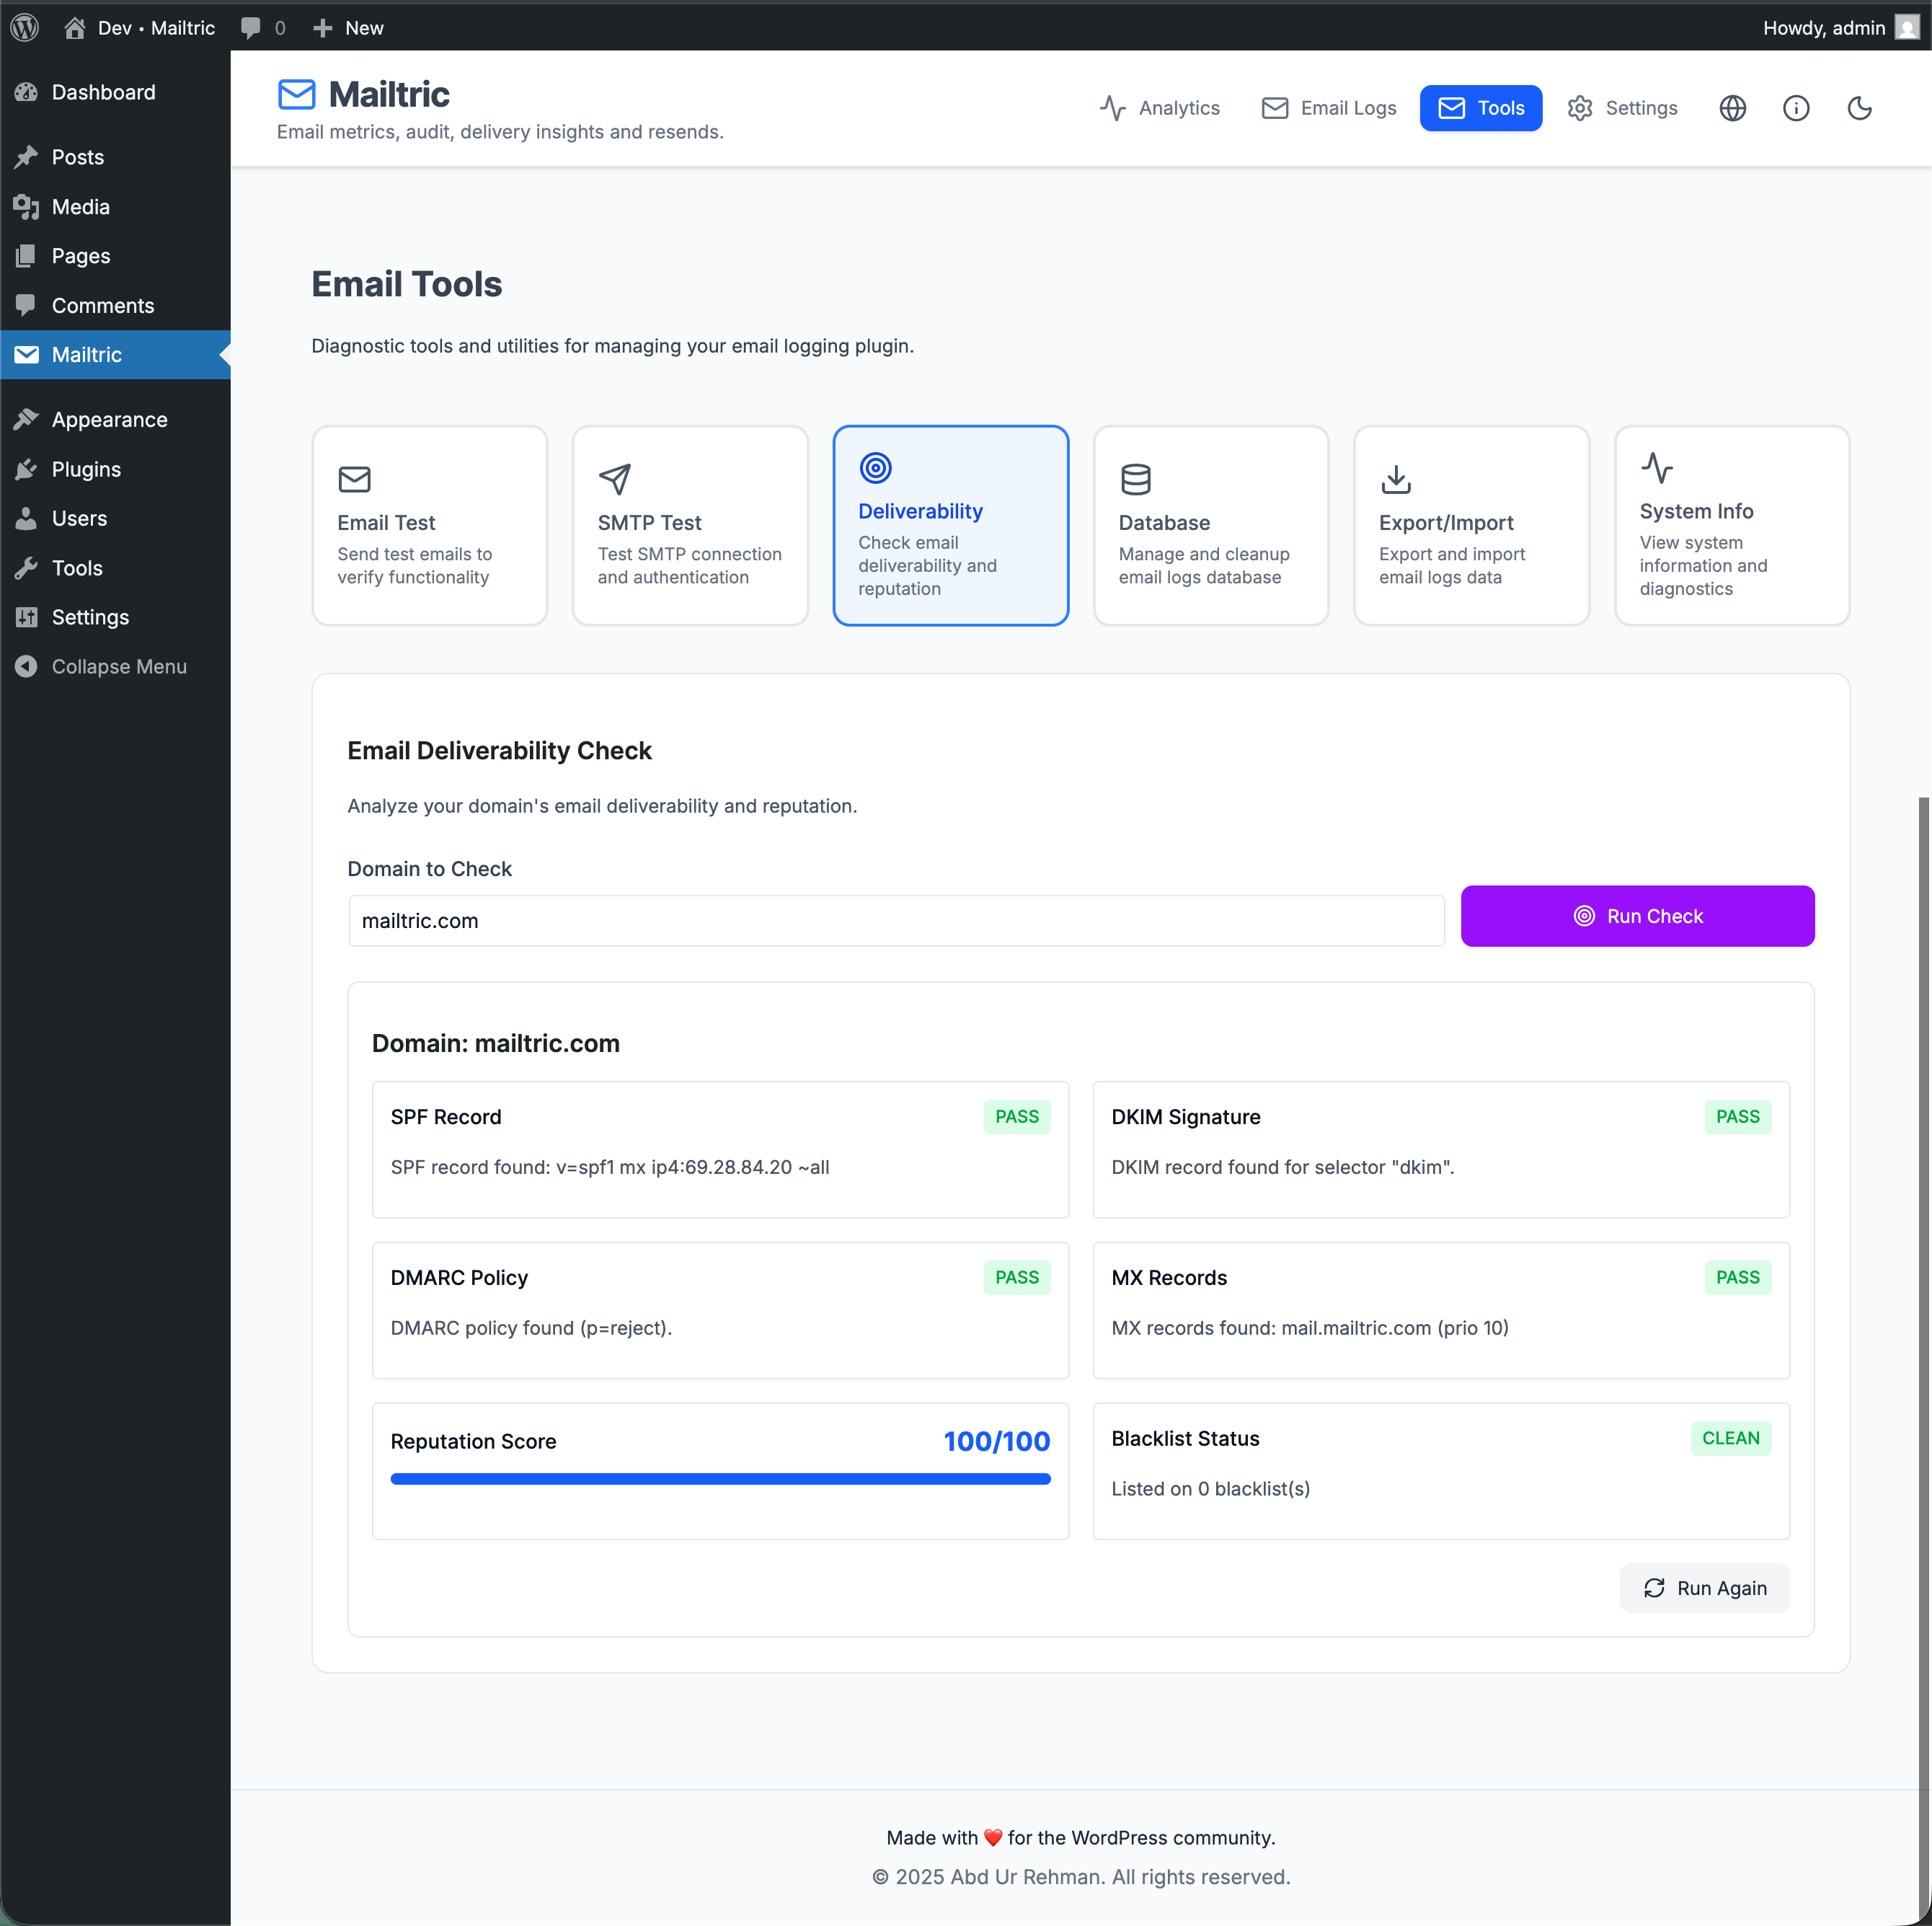This screenshot has width=1932, height=1926.
Task: Open the SMTP Test tool
Action: pyautogui.click(x=689, y=525)
